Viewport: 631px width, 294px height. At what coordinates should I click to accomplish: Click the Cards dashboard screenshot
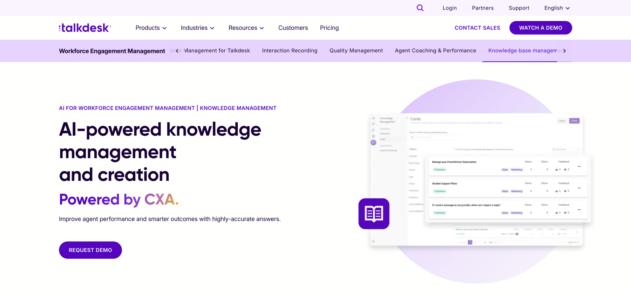[477, 180]
